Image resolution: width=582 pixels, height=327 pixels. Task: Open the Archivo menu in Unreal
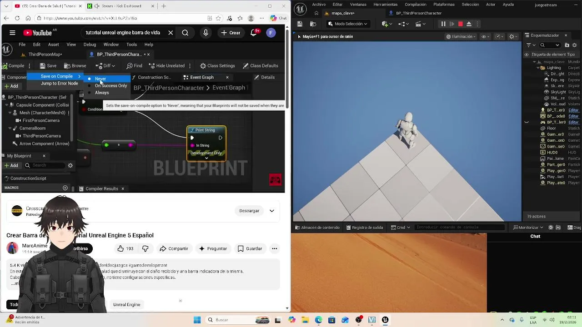(x=319, y=5)
